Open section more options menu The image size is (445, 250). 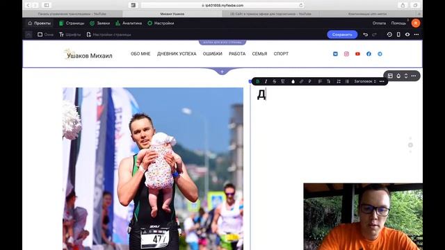[414, 76]
